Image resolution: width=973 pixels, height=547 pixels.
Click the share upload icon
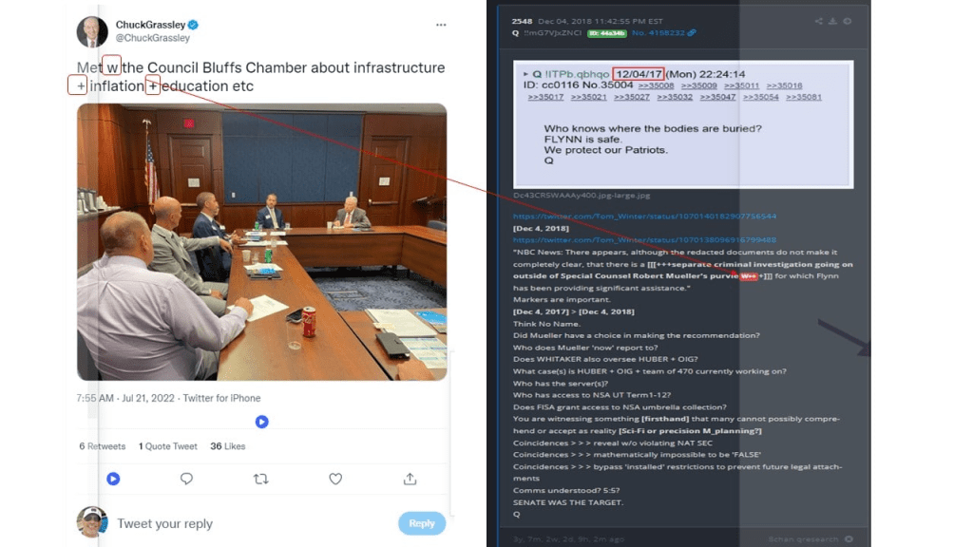410,479
